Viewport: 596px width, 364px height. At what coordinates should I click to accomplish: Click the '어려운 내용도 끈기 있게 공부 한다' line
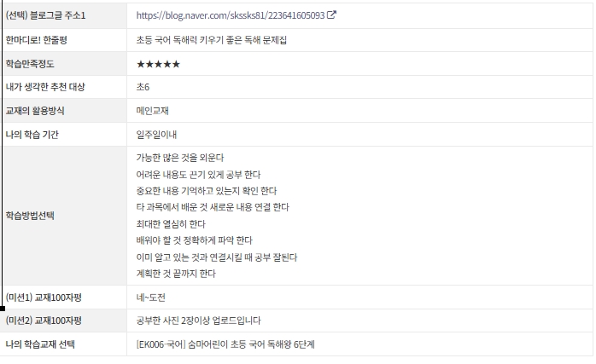pyautogui.click(x=198, y=175)
